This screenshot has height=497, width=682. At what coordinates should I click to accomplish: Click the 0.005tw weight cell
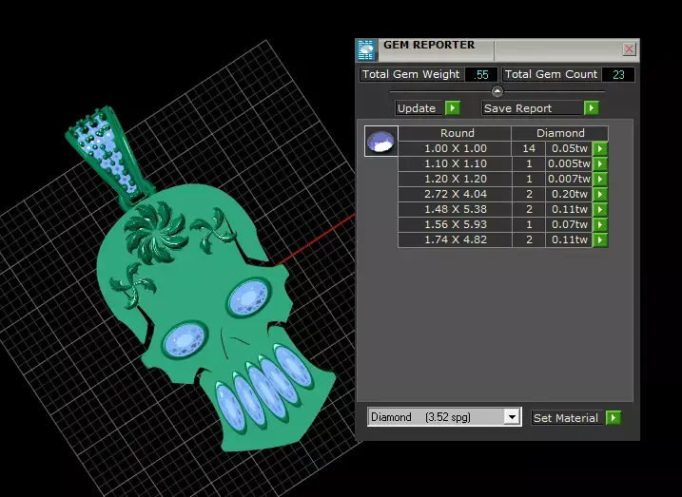pyautogui.click(x=570, y=163)
